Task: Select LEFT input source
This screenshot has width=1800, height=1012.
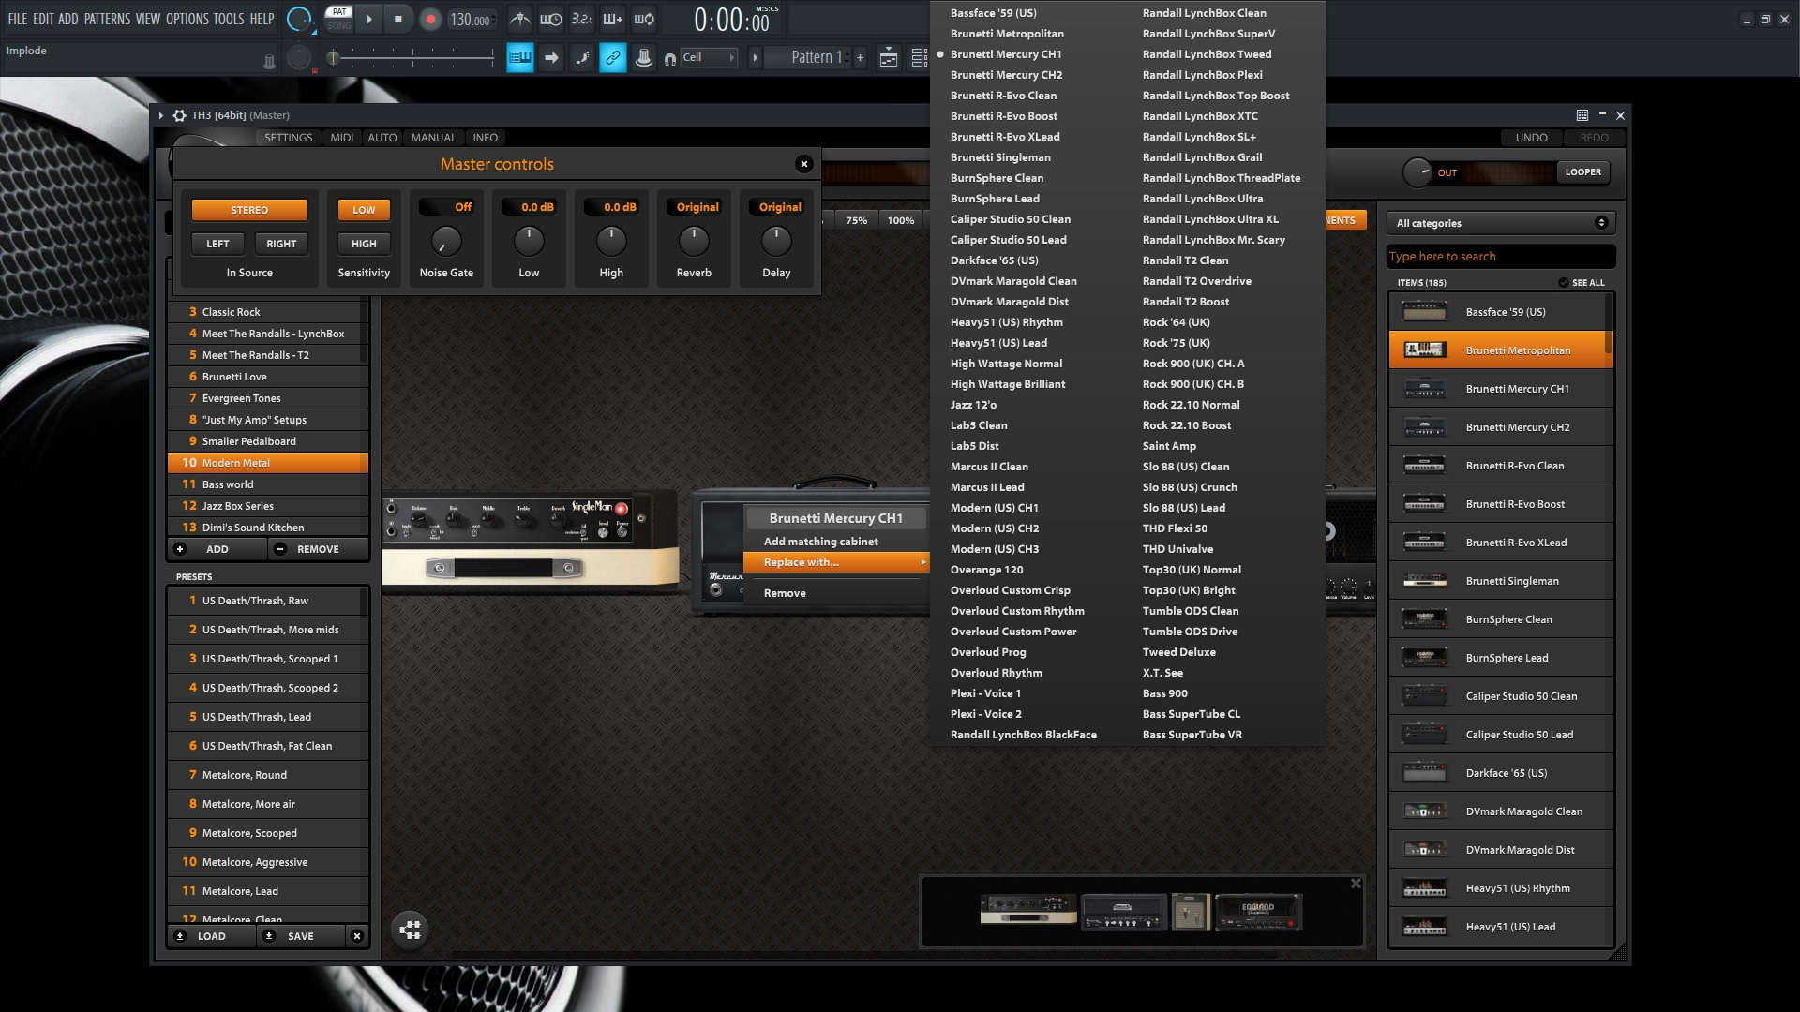Action: click(217, 244)
